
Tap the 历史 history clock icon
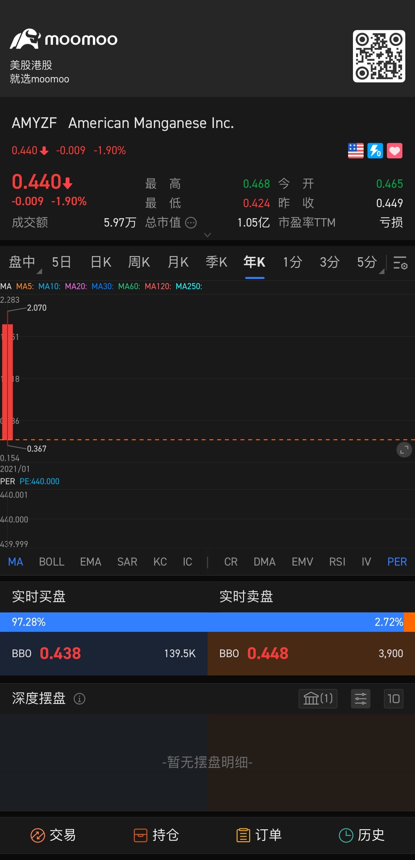coord(346,836)
